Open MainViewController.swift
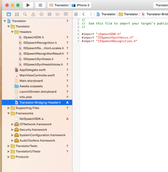Viewport: 168px width, 172px height. (x=37, y=75)
